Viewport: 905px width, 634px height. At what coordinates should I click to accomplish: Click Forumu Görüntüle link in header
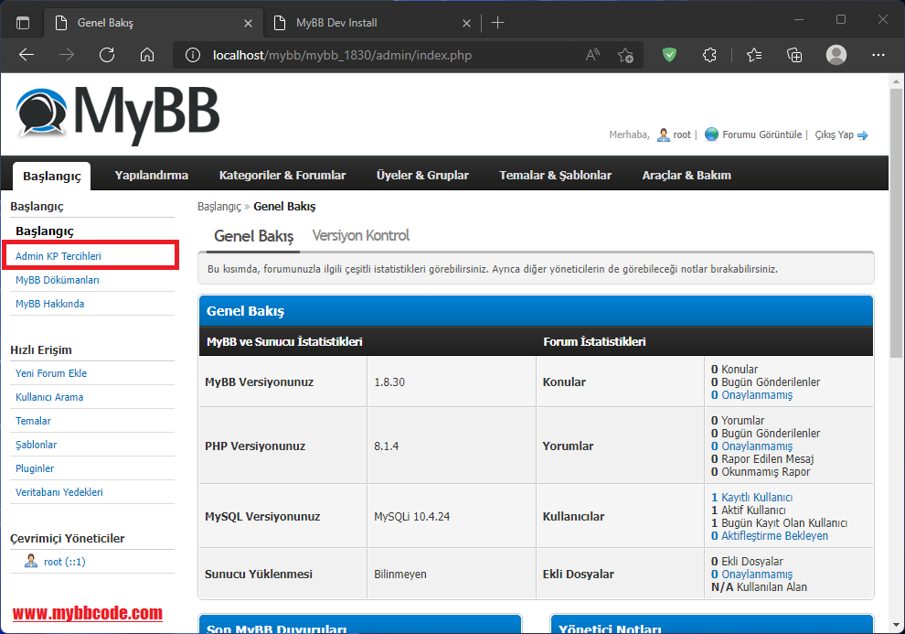coord(761,134)
